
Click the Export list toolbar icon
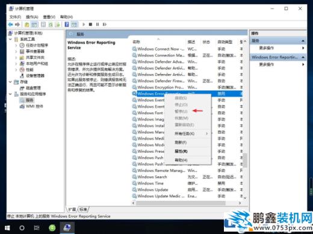[58, 25]
